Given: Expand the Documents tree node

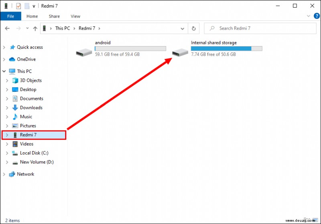Looking at the screenshot, I should pyautogui.click(x=7, y=99).
